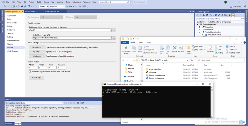Screen dimensions: 248x126
Task: Click the Updates... button
Action: tap(37, 52)
